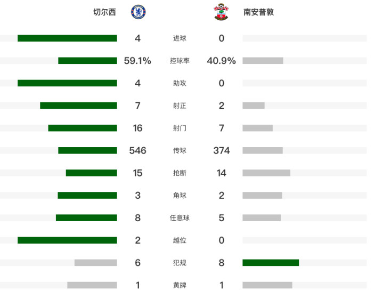The height and width of the screenshot is (299, 383).
Task: Click Southampton's gray 角球 corner bar
Action: (262, 196)
